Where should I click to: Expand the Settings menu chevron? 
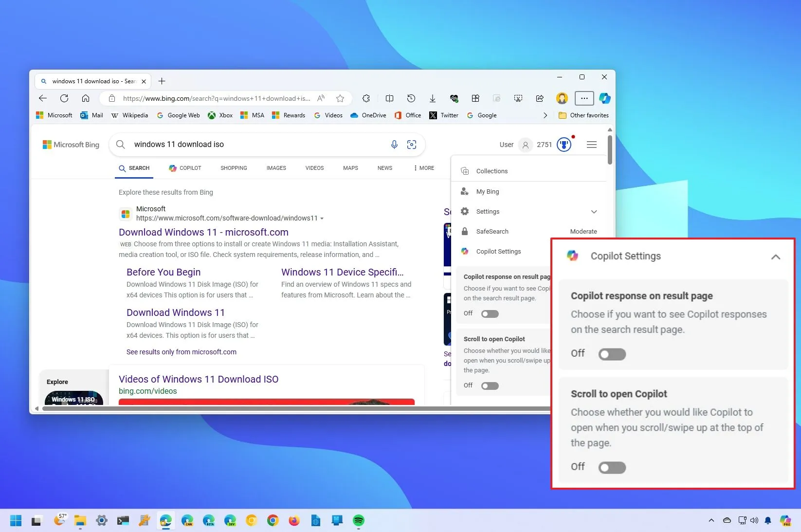click(594, 212)
